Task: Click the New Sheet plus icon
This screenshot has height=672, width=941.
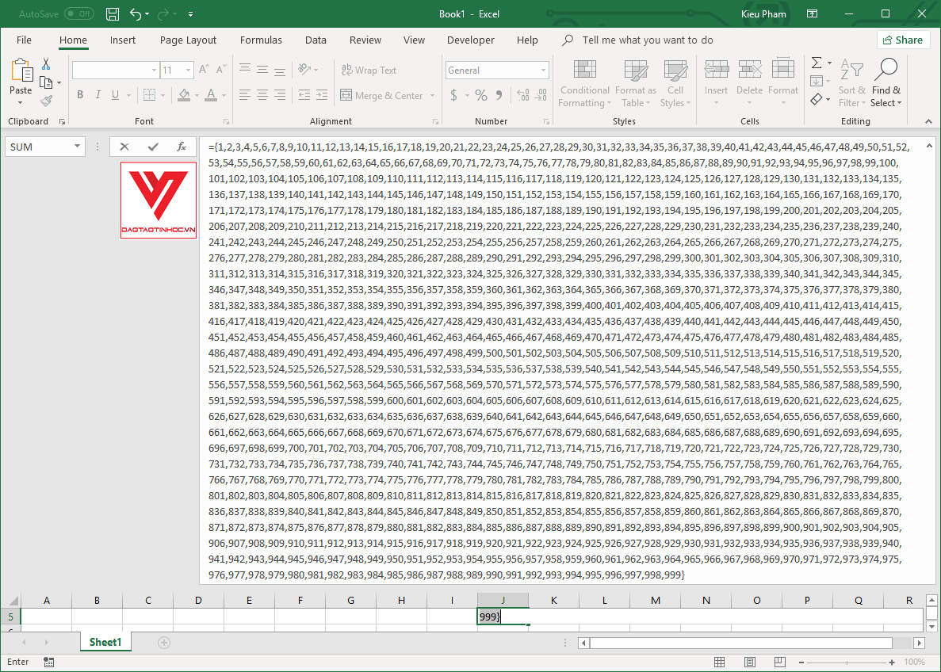Action: pyautogui.click(x=163, y=643)
